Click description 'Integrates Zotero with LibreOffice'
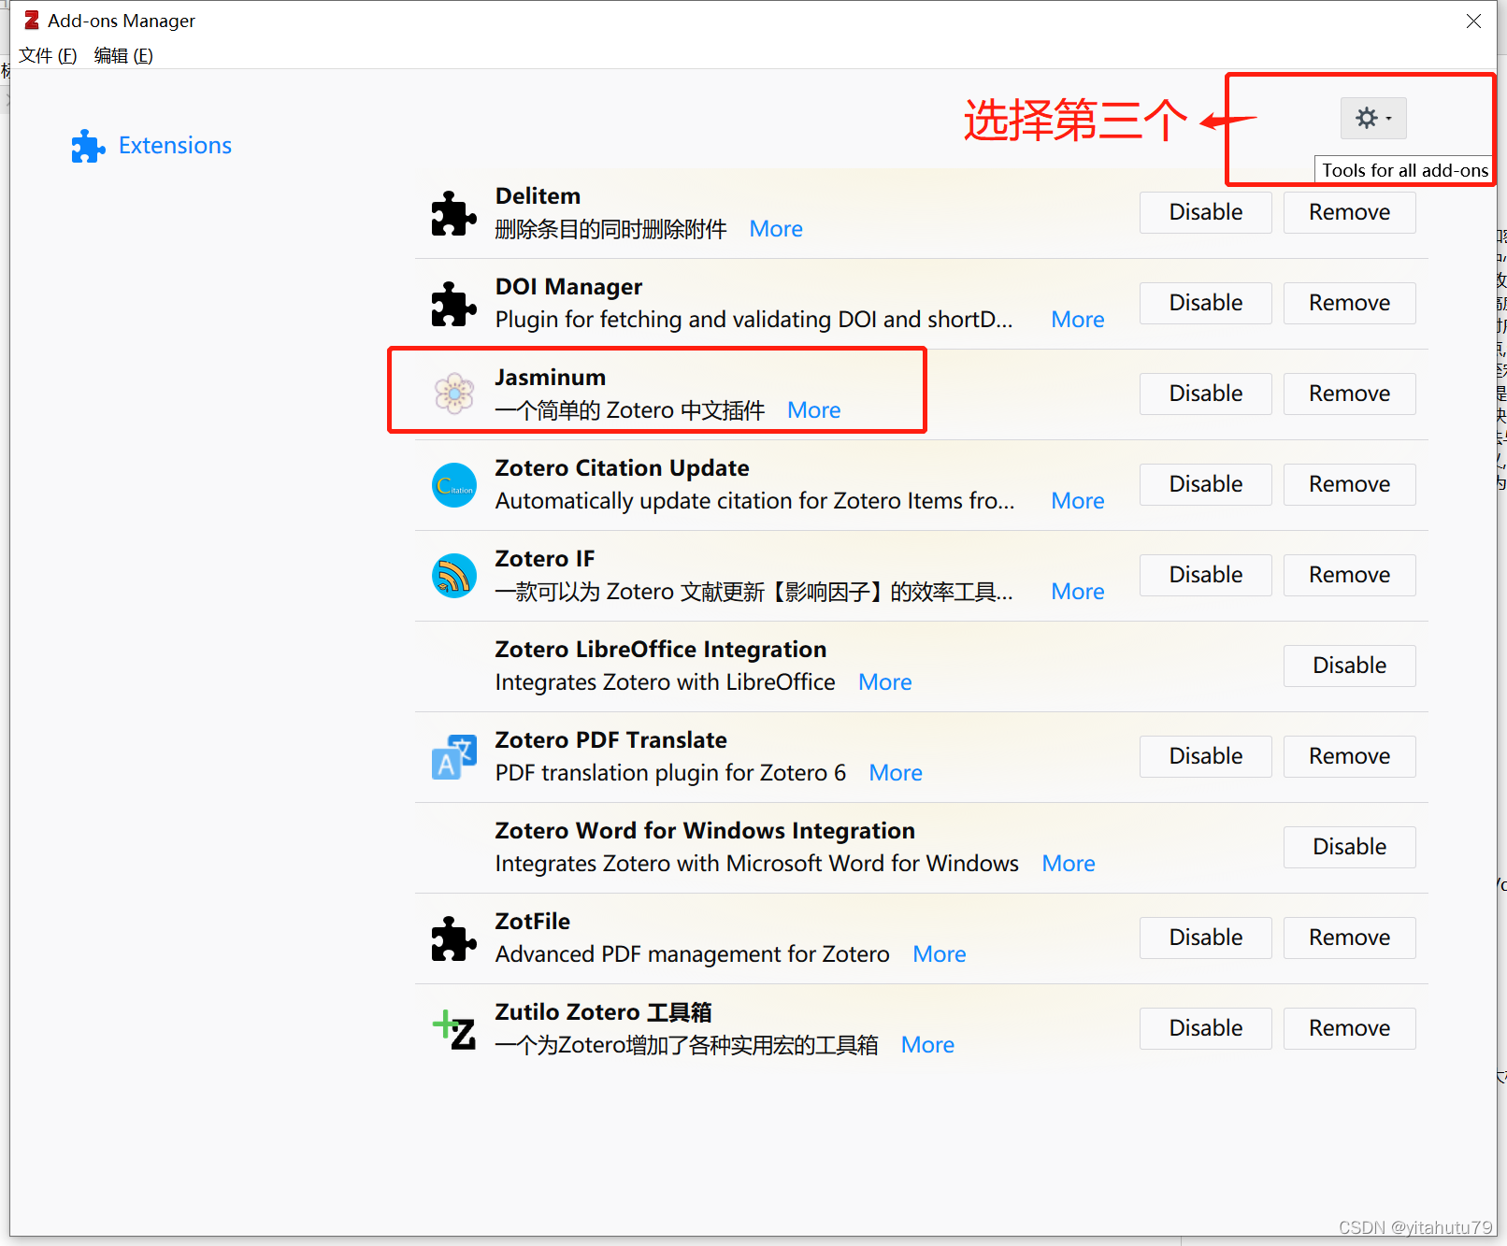1507x1246 pixels. (x=665, y=682)
